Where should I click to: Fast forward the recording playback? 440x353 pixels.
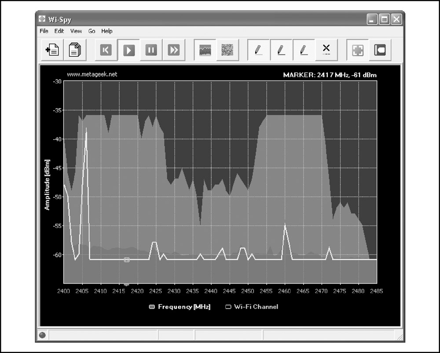(174, 50)
